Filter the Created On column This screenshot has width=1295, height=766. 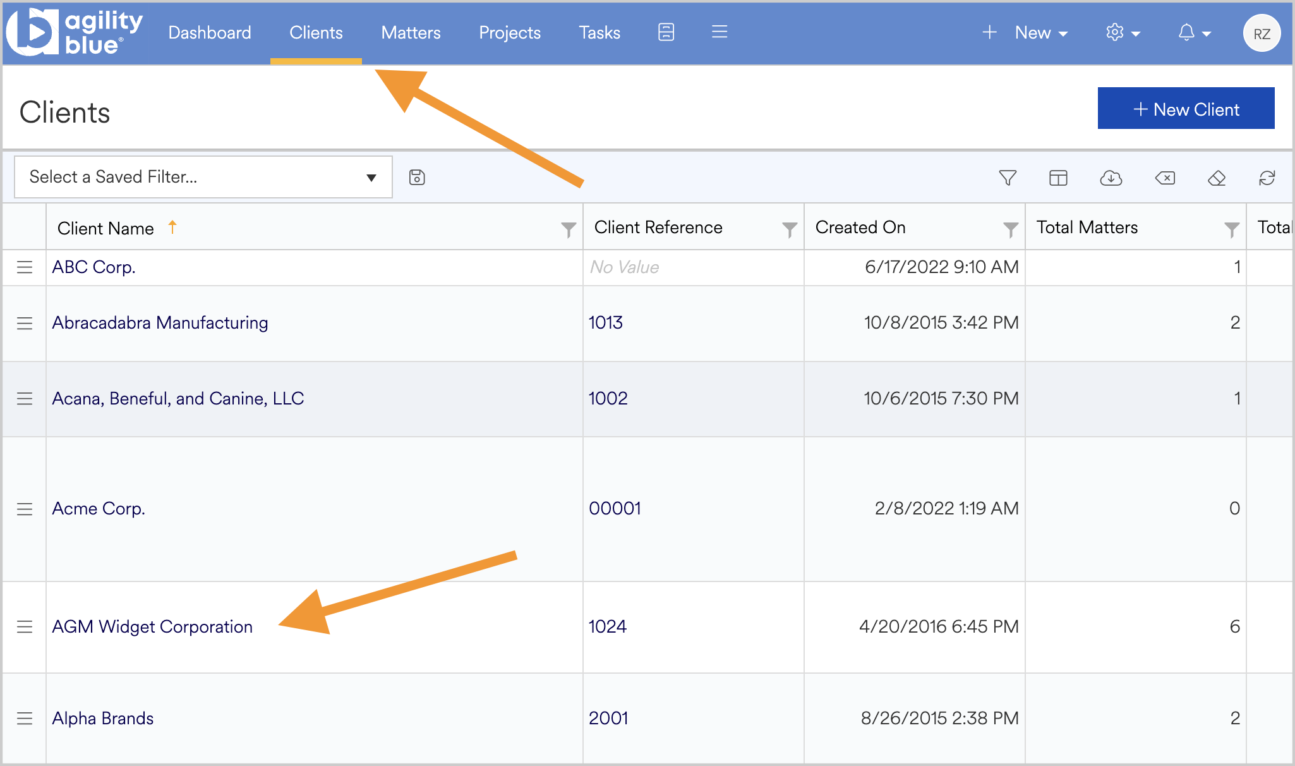point(1011,229)
